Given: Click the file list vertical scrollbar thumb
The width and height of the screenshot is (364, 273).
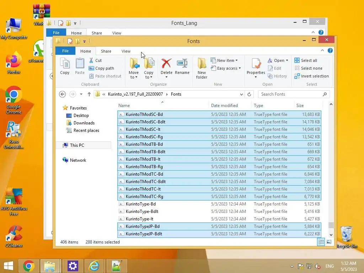Looking at the screenshot, I should tap(331, 225).
